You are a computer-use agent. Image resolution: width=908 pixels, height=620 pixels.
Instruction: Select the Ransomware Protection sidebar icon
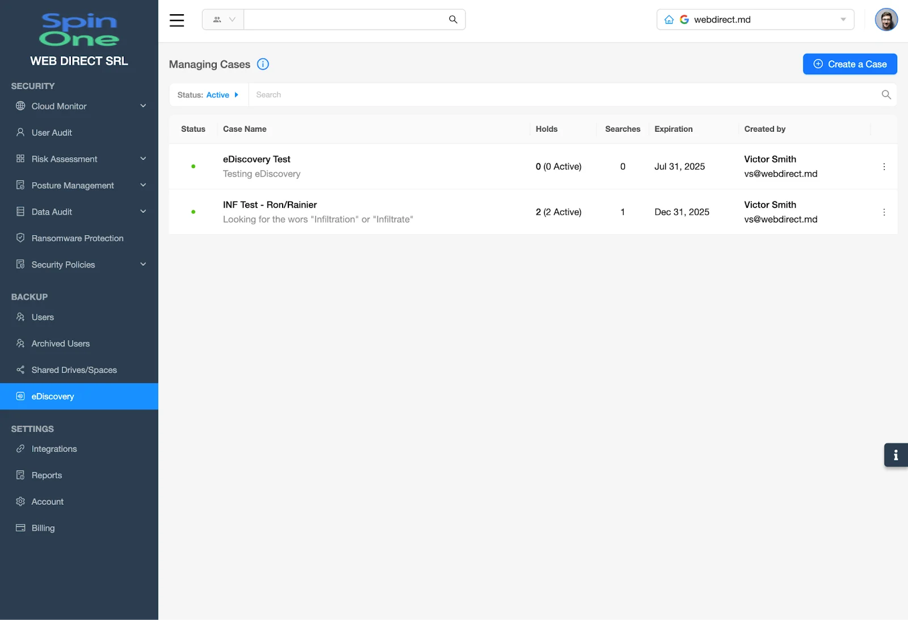tap(20, 238)
